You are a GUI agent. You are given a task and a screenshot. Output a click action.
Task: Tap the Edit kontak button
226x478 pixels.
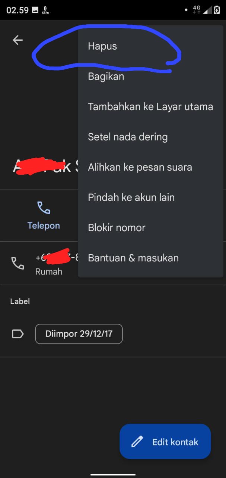pyautogui.click(x=165, y=441)
